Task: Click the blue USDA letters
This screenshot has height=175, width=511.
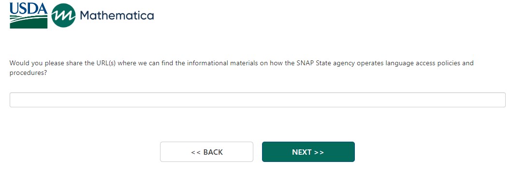Action: 29,9
